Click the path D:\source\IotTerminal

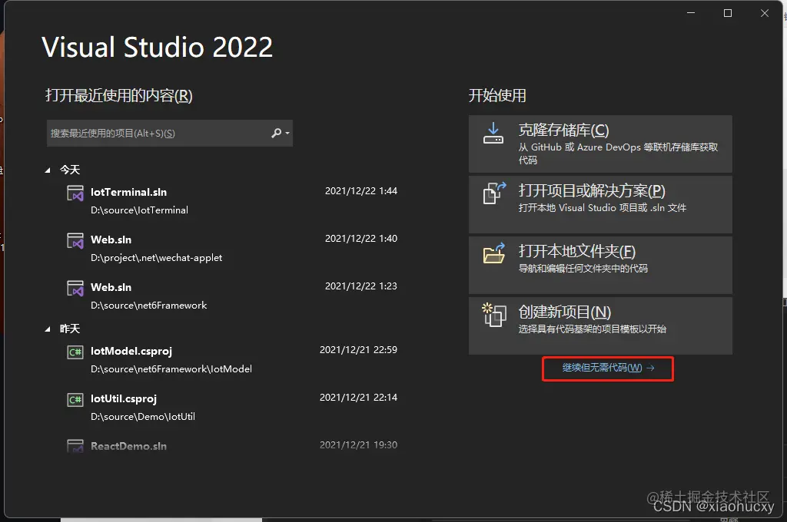[140, 210]
